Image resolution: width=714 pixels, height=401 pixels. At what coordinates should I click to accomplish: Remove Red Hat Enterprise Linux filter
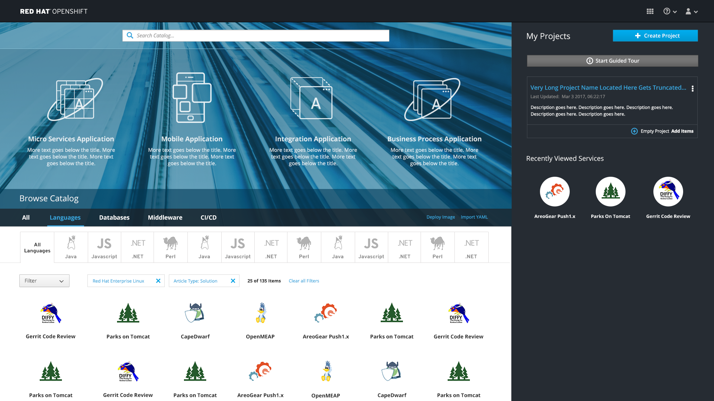pyautogui.click(x=158, y=281)
